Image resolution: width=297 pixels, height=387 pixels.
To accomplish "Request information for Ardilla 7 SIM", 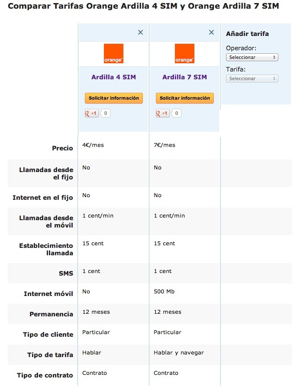I will (185, 98).
